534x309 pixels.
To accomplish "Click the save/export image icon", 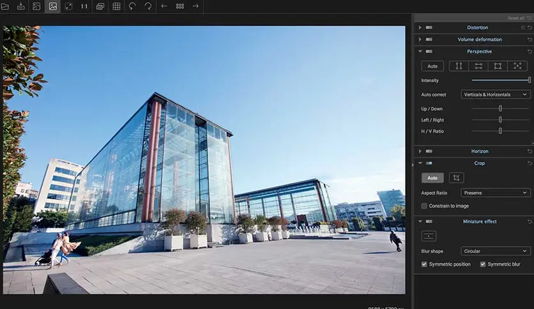I will pyautogui.click(x=20, y=6).
